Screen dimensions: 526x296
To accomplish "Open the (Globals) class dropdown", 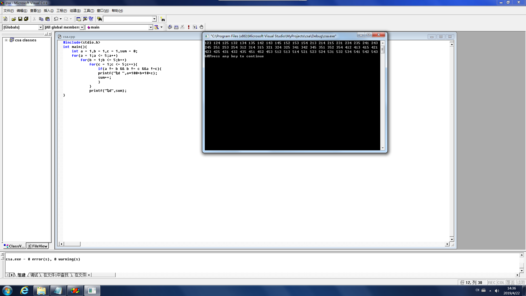I will click(41, 27).
